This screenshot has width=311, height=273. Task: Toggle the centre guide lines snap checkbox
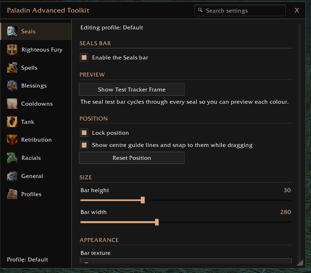coord(84,145)
